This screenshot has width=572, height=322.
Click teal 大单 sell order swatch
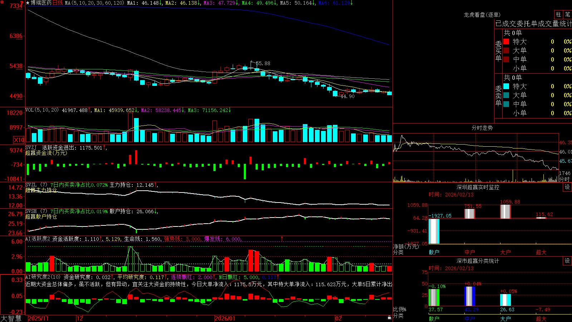[x=506, y=95]
